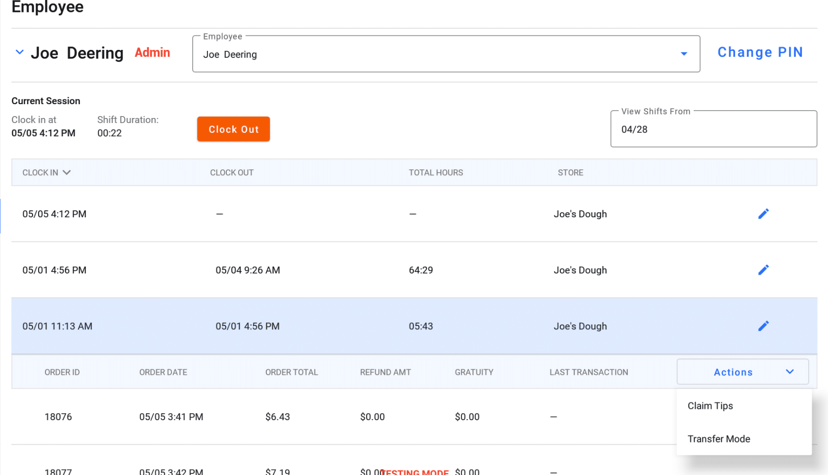The image size is (828, 475).
Task: Select Joe's Dough in the 64:29 row
Action: (580, 270)
